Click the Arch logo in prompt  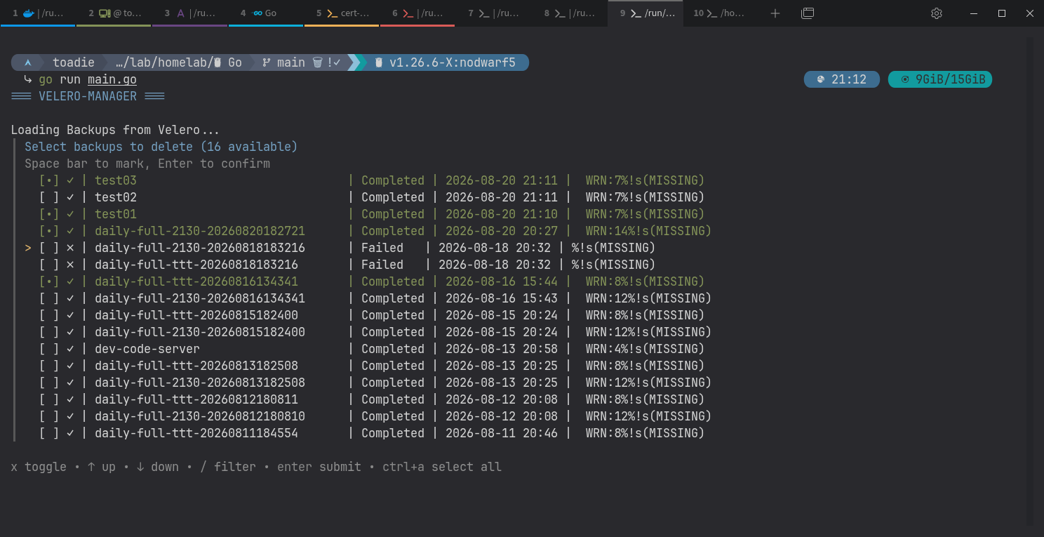[x=28, y=62]
